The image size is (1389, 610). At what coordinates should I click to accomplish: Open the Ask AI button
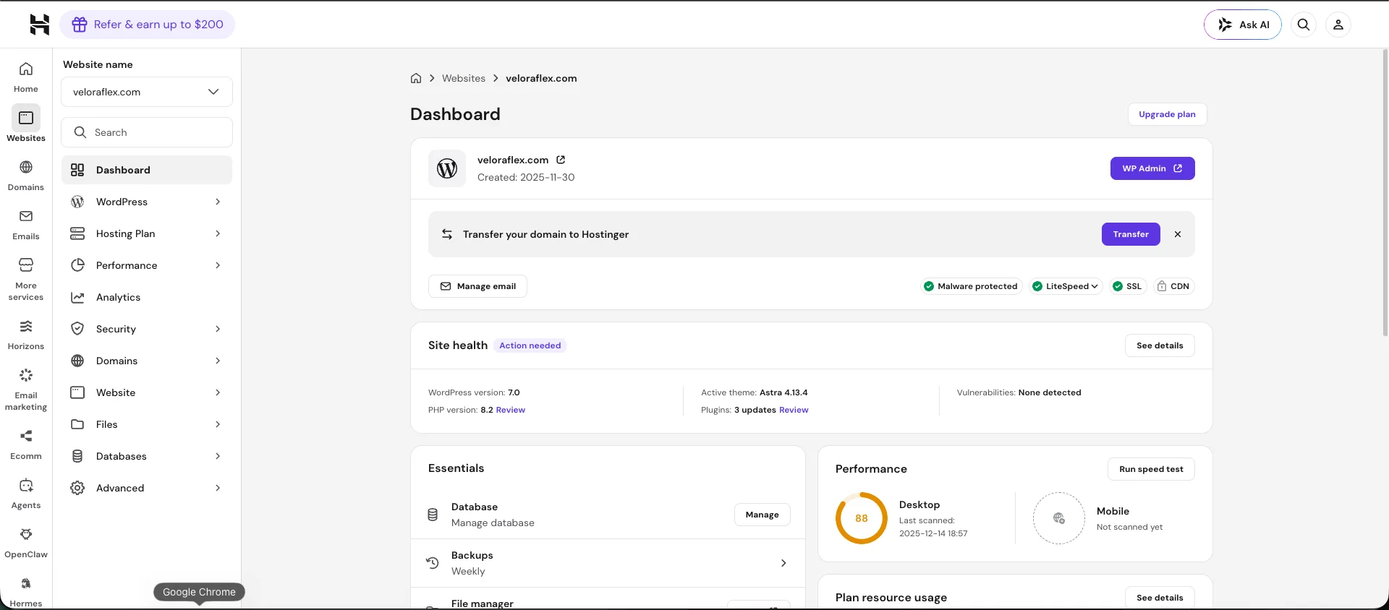tap(1243, 25)
